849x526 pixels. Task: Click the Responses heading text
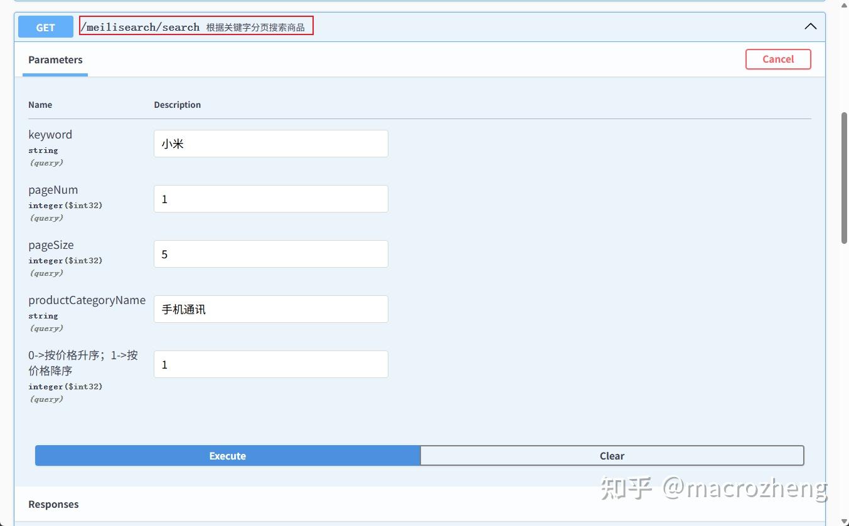[53, 504]
